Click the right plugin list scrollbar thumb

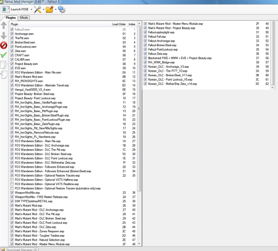[273, 53]
